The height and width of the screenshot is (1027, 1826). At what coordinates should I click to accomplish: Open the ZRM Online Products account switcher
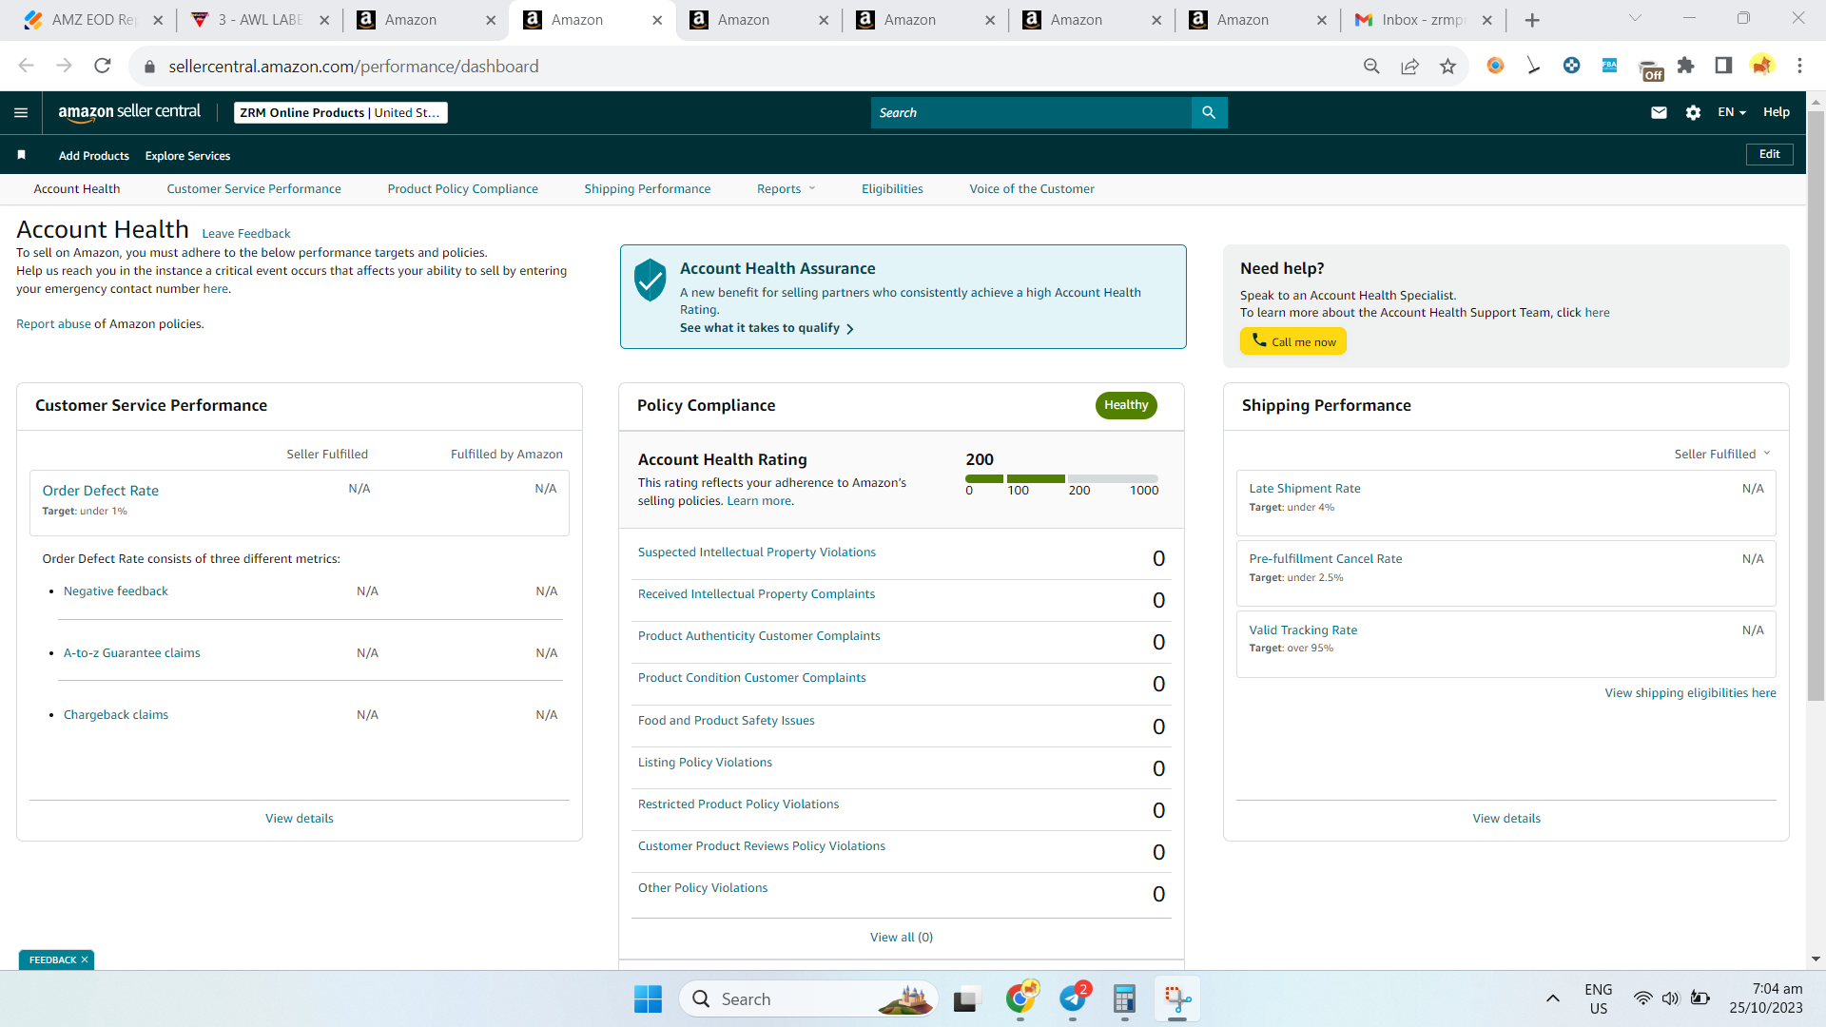pos(340,112)
